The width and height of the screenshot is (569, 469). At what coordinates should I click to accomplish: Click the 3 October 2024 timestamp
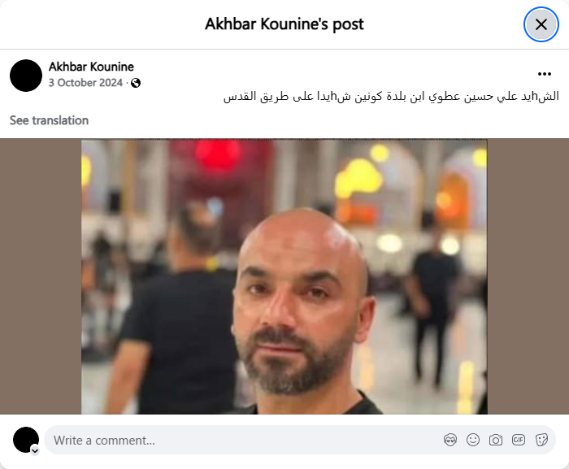point(85,83)
